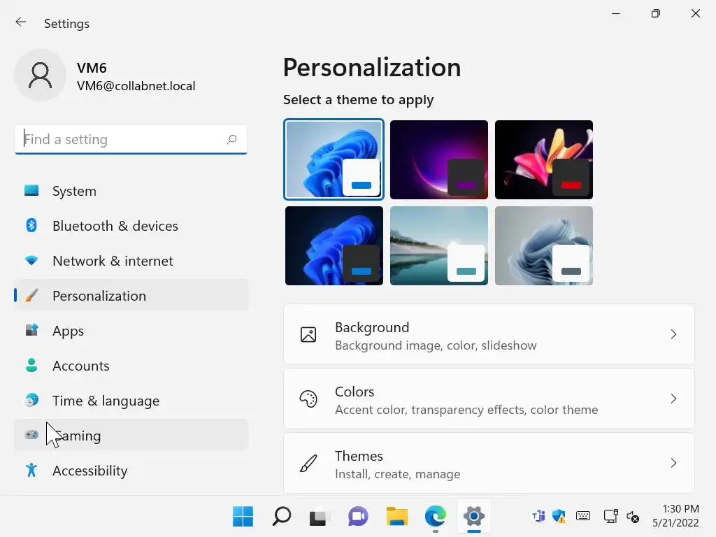Restore down the Settings window
This screenshot has width=716, height=537.
(x=656, y=14)
